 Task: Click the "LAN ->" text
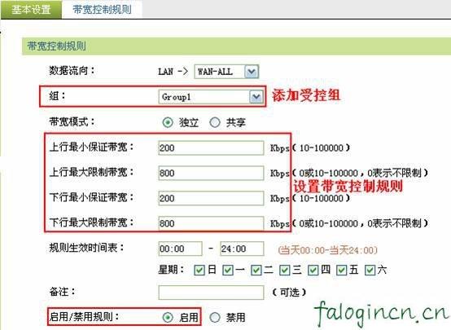coord(173,72)
